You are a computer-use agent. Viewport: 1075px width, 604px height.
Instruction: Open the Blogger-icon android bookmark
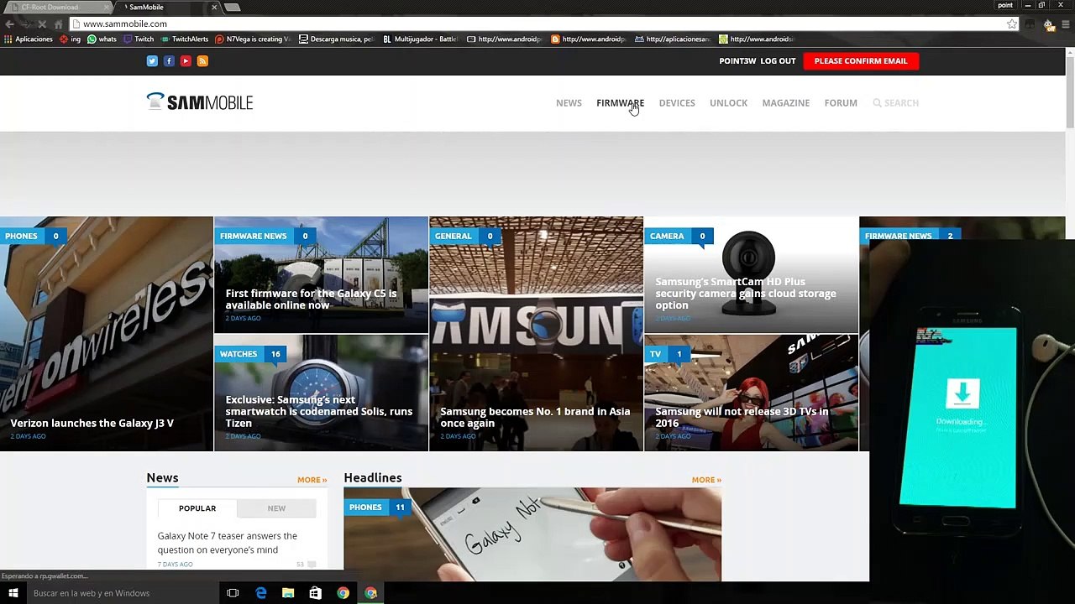pyautogui.click(x=588, y=39)
